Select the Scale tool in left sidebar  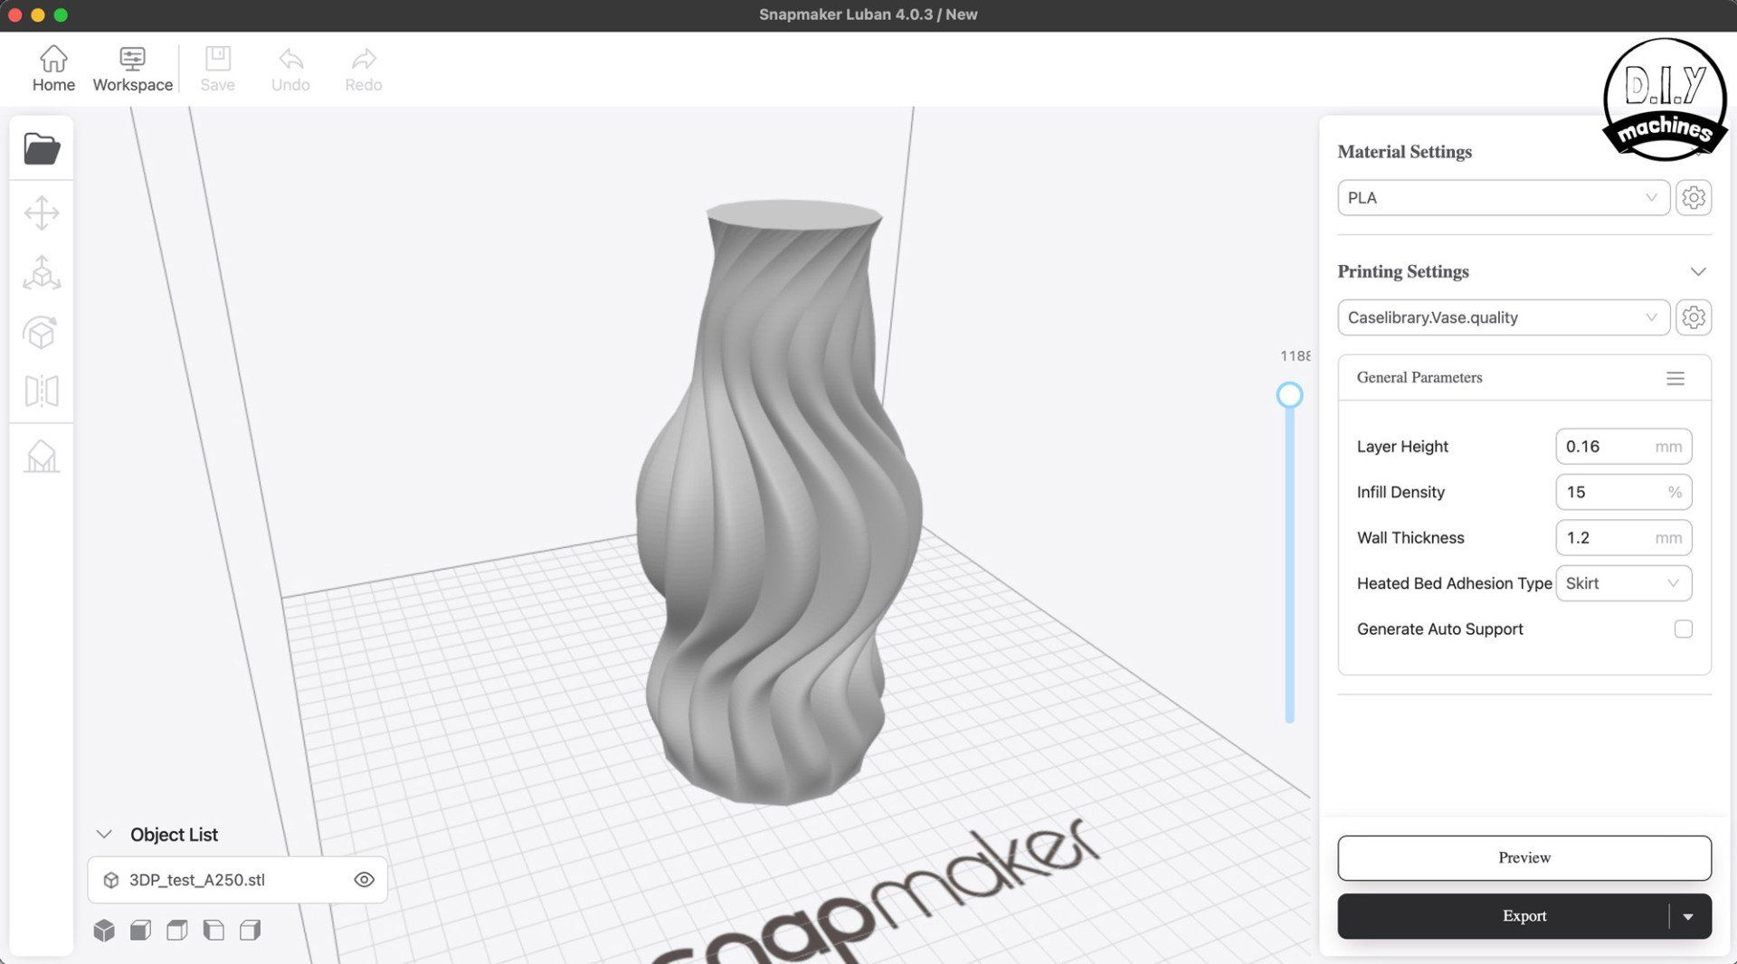coord(42,273)
